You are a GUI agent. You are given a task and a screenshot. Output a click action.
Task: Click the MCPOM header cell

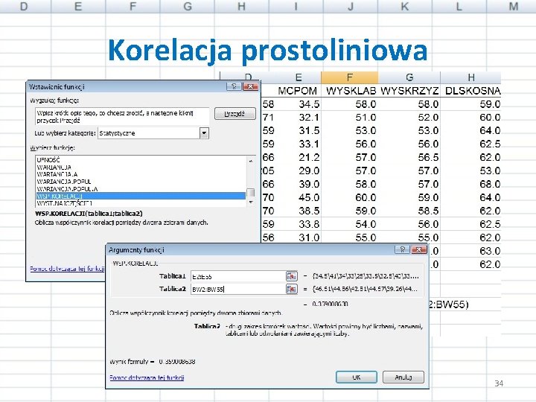(298, 91)
